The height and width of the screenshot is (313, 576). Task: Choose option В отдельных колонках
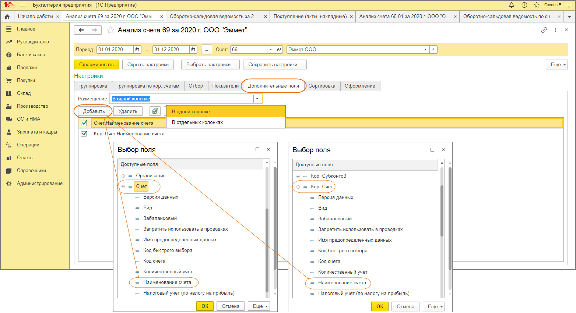[226, 122]
